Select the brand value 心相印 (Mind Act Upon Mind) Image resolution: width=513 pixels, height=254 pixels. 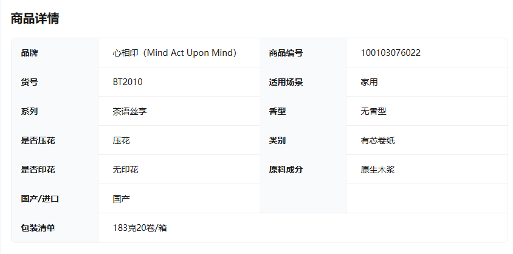tap(174, 53)
